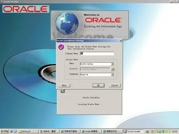Click the system tray clock 15:43

pos(175,131)
